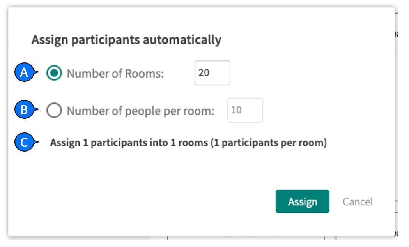Click the blue C callout badge
This screenshot has width=409, height=247.
[24, 143]
